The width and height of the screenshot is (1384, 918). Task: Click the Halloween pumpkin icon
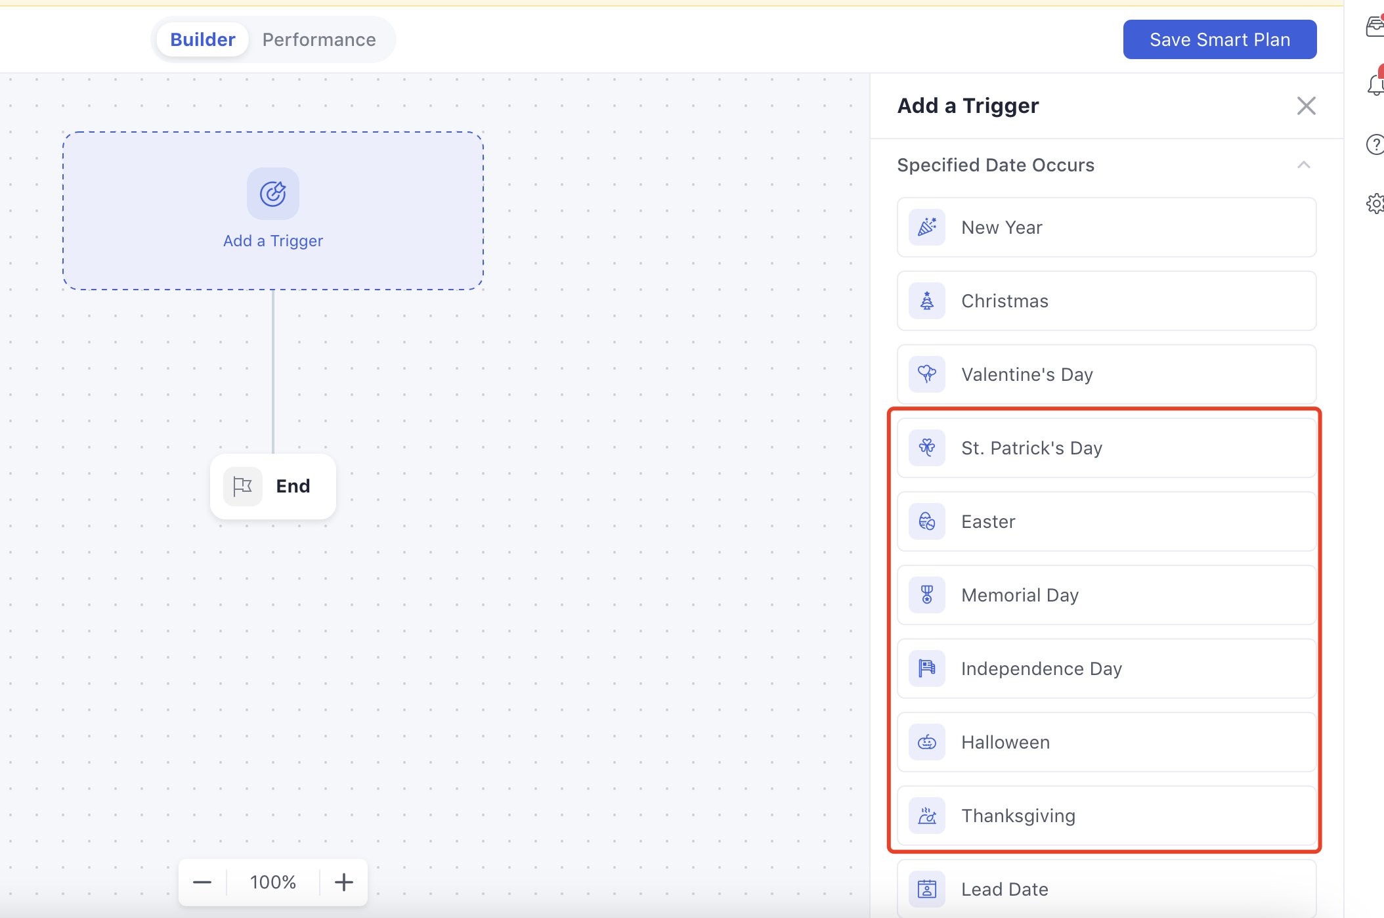[x=926, y=742]
